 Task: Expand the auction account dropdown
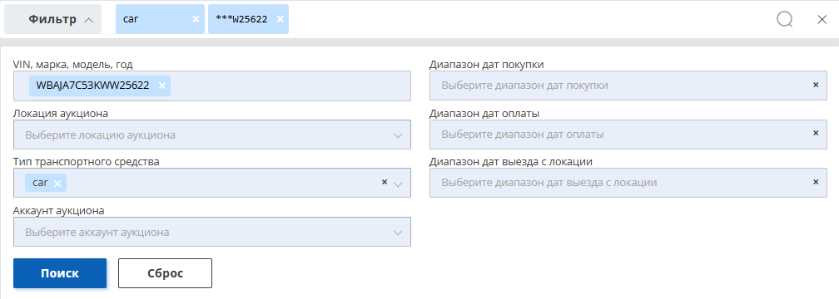coord(398,233)
